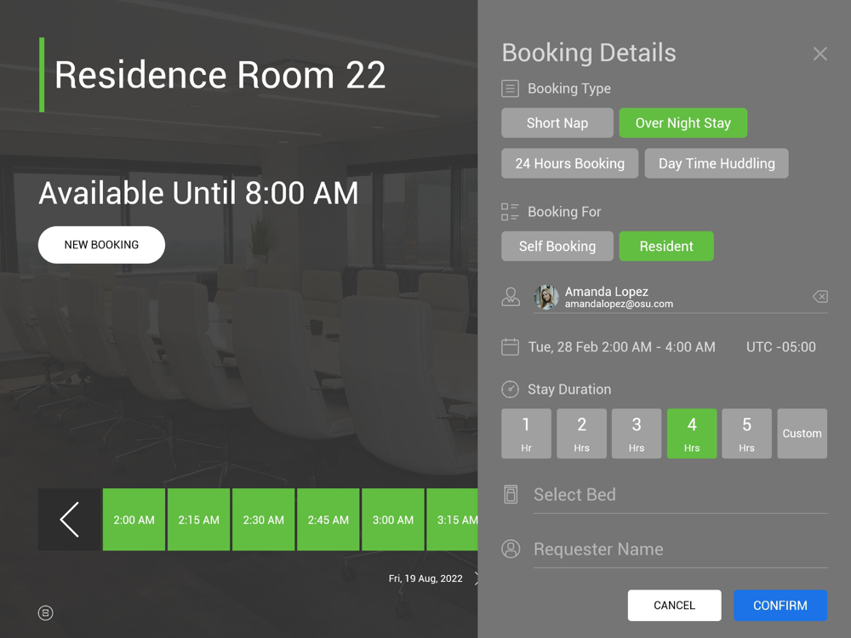
Task: Click the CANCEL button
Action: coord(674,605)
